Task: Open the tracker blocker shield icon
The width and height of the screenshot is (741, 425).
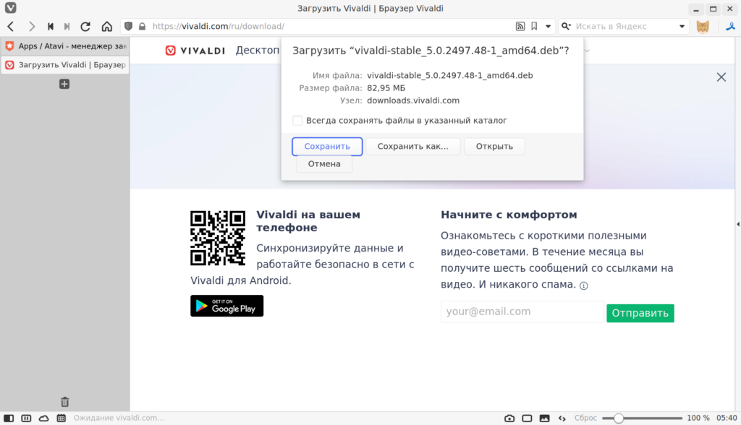Action: coord(128,27)
